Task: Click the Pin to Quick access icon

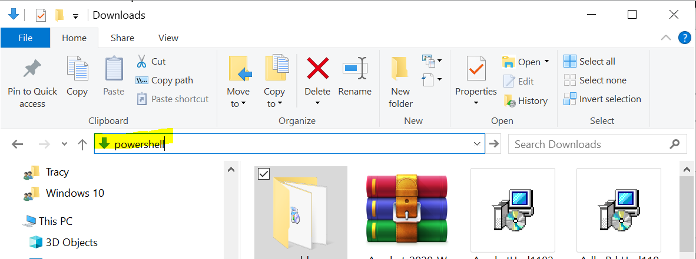Action: point(32,69)
